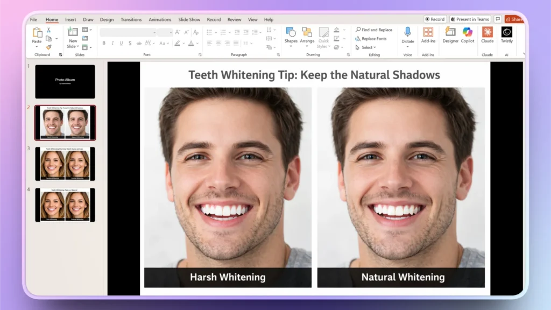Open the File menu

coord(33,19)
